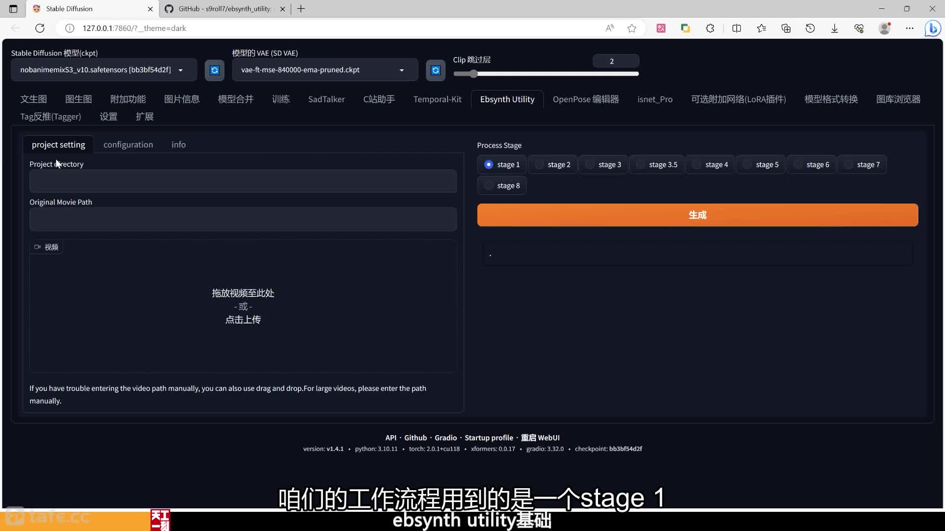Click the browser address bar URL

134,28
